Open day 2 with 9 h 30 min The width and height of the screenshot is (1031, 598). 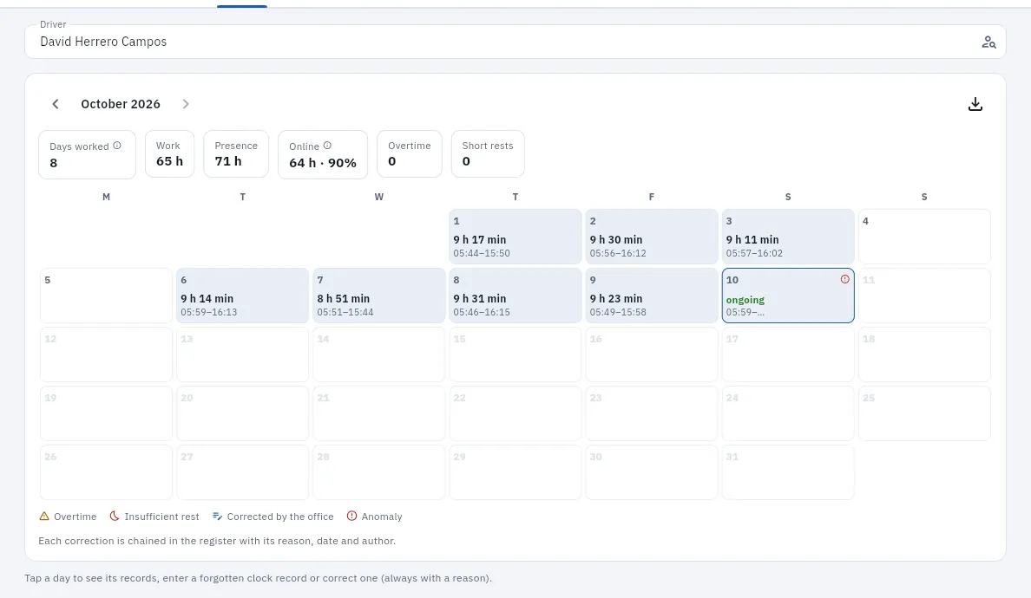652,237
